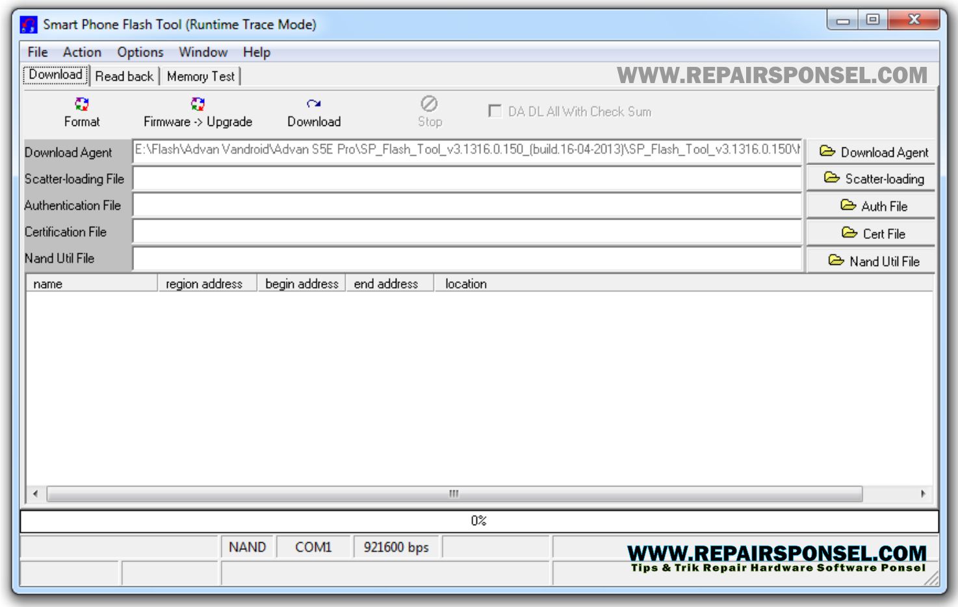The height and width of the screenshot is (607, 958).
Task: Click the horizontal scrollbar below the partition list
Action: pos(453,494)
